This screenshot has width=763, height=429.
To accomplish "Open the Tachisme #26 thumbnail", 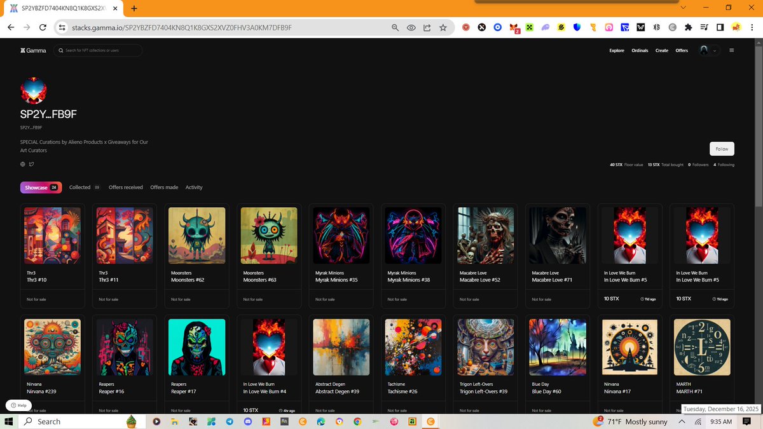I will (413, 347).
